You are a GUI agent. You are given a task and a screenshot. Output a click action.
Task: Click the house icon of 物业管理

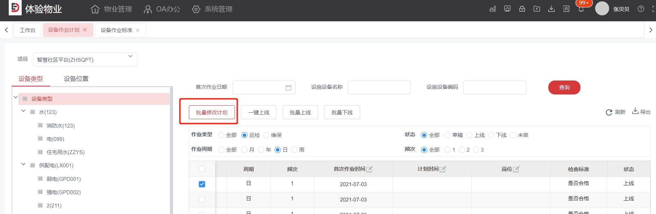(95, 9)
